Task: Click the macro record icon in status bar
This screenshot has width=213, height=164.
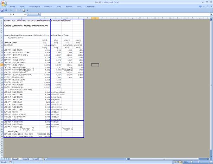Action: pyautogui.click(x=11, y=162)
